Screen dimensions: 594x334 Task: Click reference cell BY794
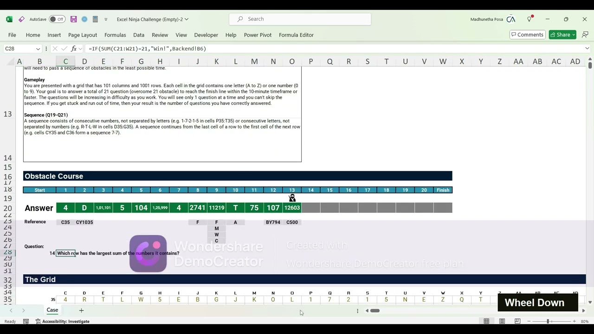click(273, 222)
